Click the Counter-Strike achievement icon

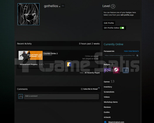pos(69,64)
